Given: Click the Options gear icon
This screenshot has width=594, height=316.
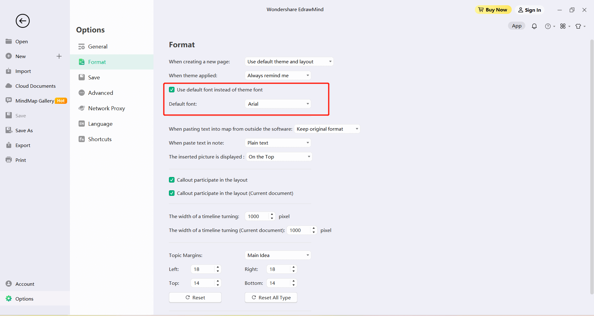Looking at the screenshot, I should tap(9, 298).
